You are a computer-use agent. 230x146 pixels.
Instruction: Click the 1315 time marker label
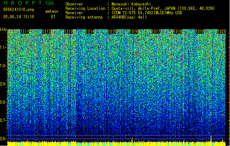coord(112,31)
